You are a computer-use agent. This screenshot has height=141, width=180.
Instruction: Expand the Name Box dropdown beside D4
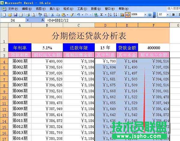coord(28,20)
